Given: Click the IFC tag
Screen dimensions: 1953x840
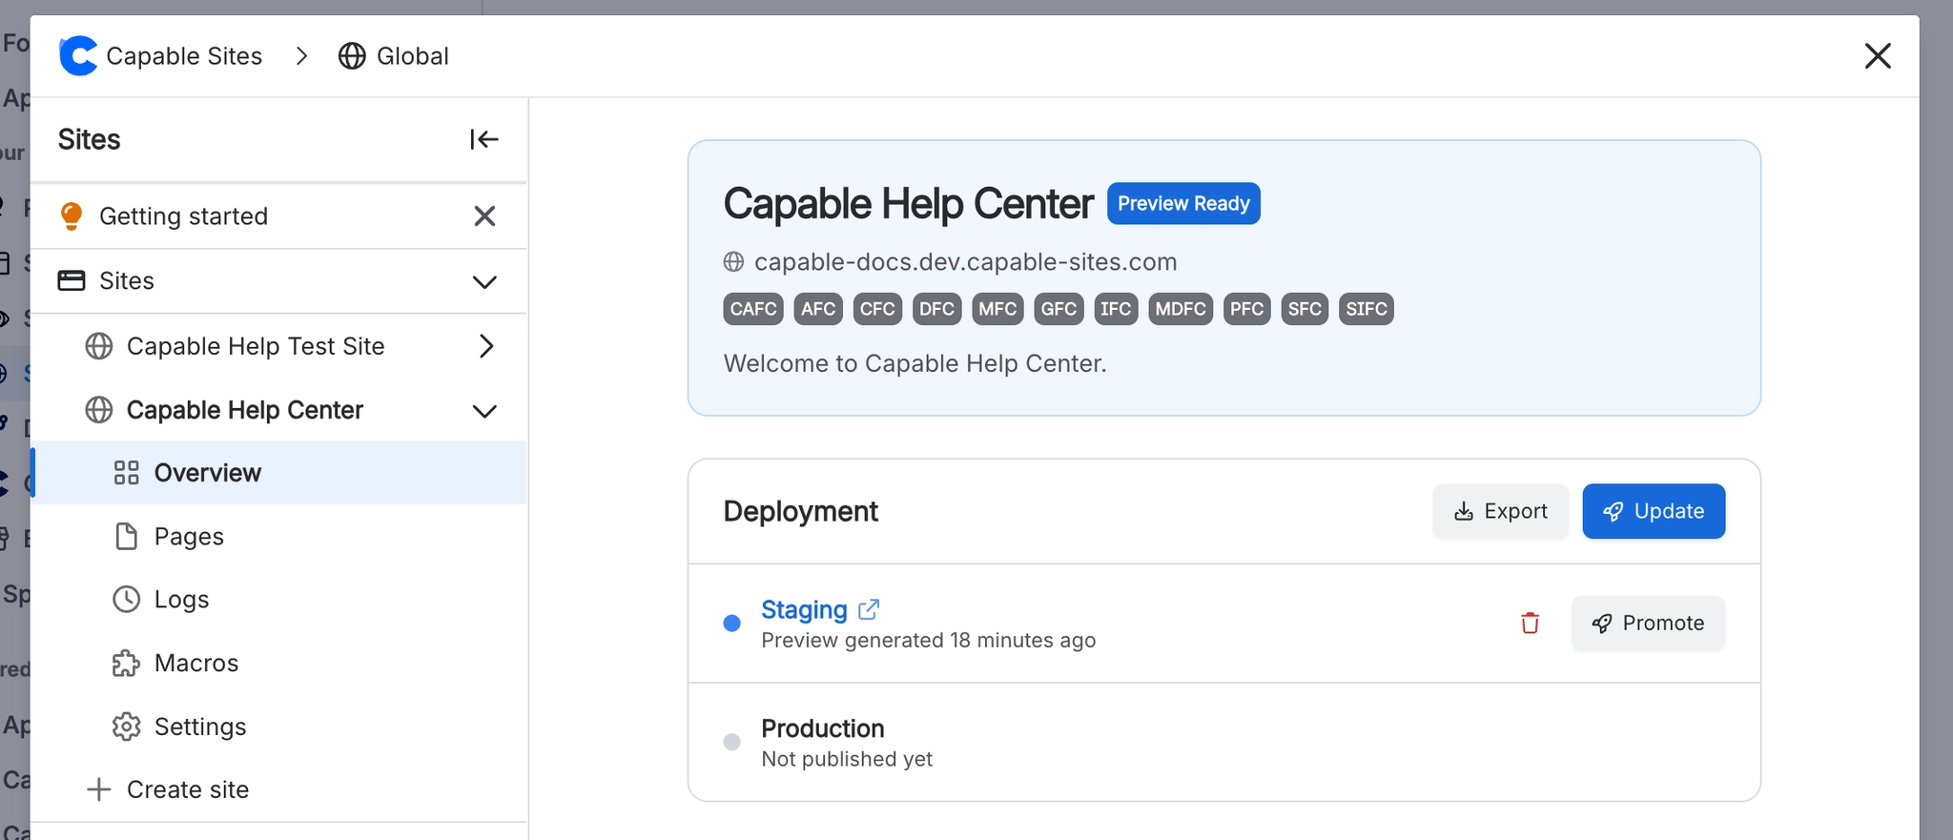Looking at the screenshot, I should pyautogui.click(x=1116, y=309).
